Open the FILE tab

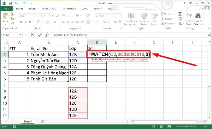[6, 9]
